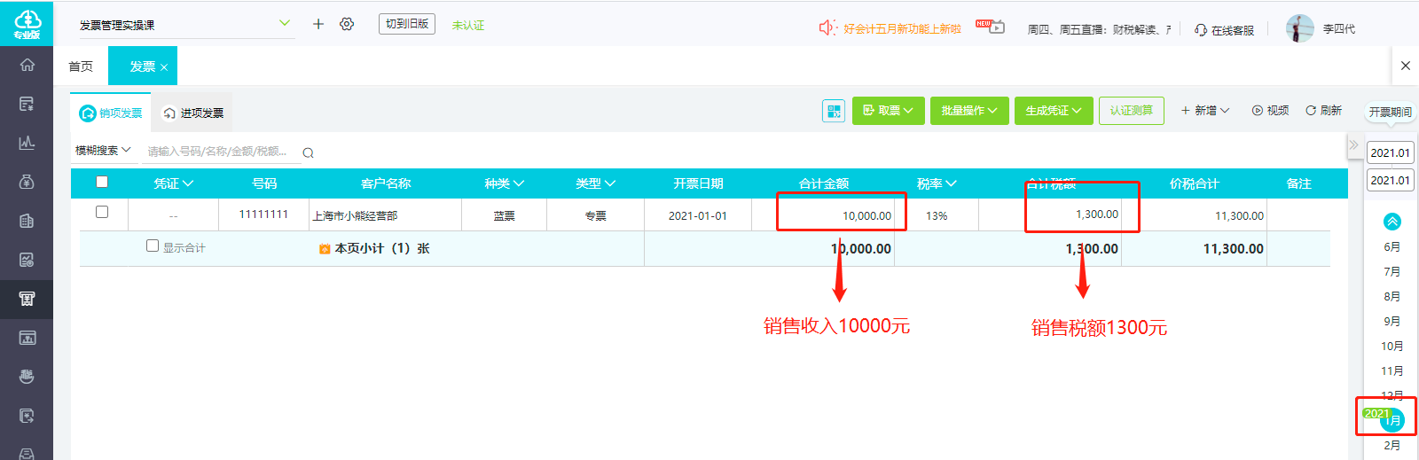This screenshot has width=1419, height=460.
Task: Select 2月 in the period list
Action: (1392, 446)
